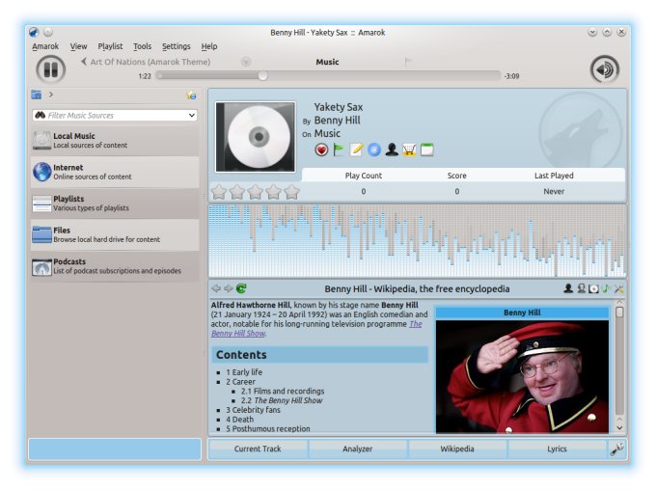
Task: Jump to 3 Celebrity fans section
Action: (253, 410)
